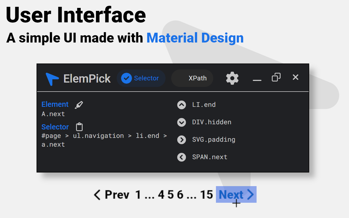The width and height of the screenshot is (349, 218).
Task: Open settings via the gear icon
Action: click(x=232, y=78)
